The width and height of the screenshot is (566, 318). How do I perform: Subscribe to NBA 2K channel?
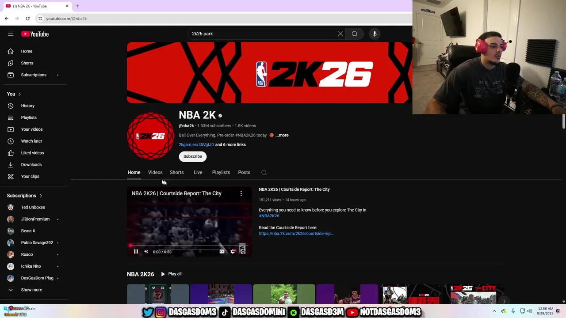pyautogui.click(x=193, y=156)
